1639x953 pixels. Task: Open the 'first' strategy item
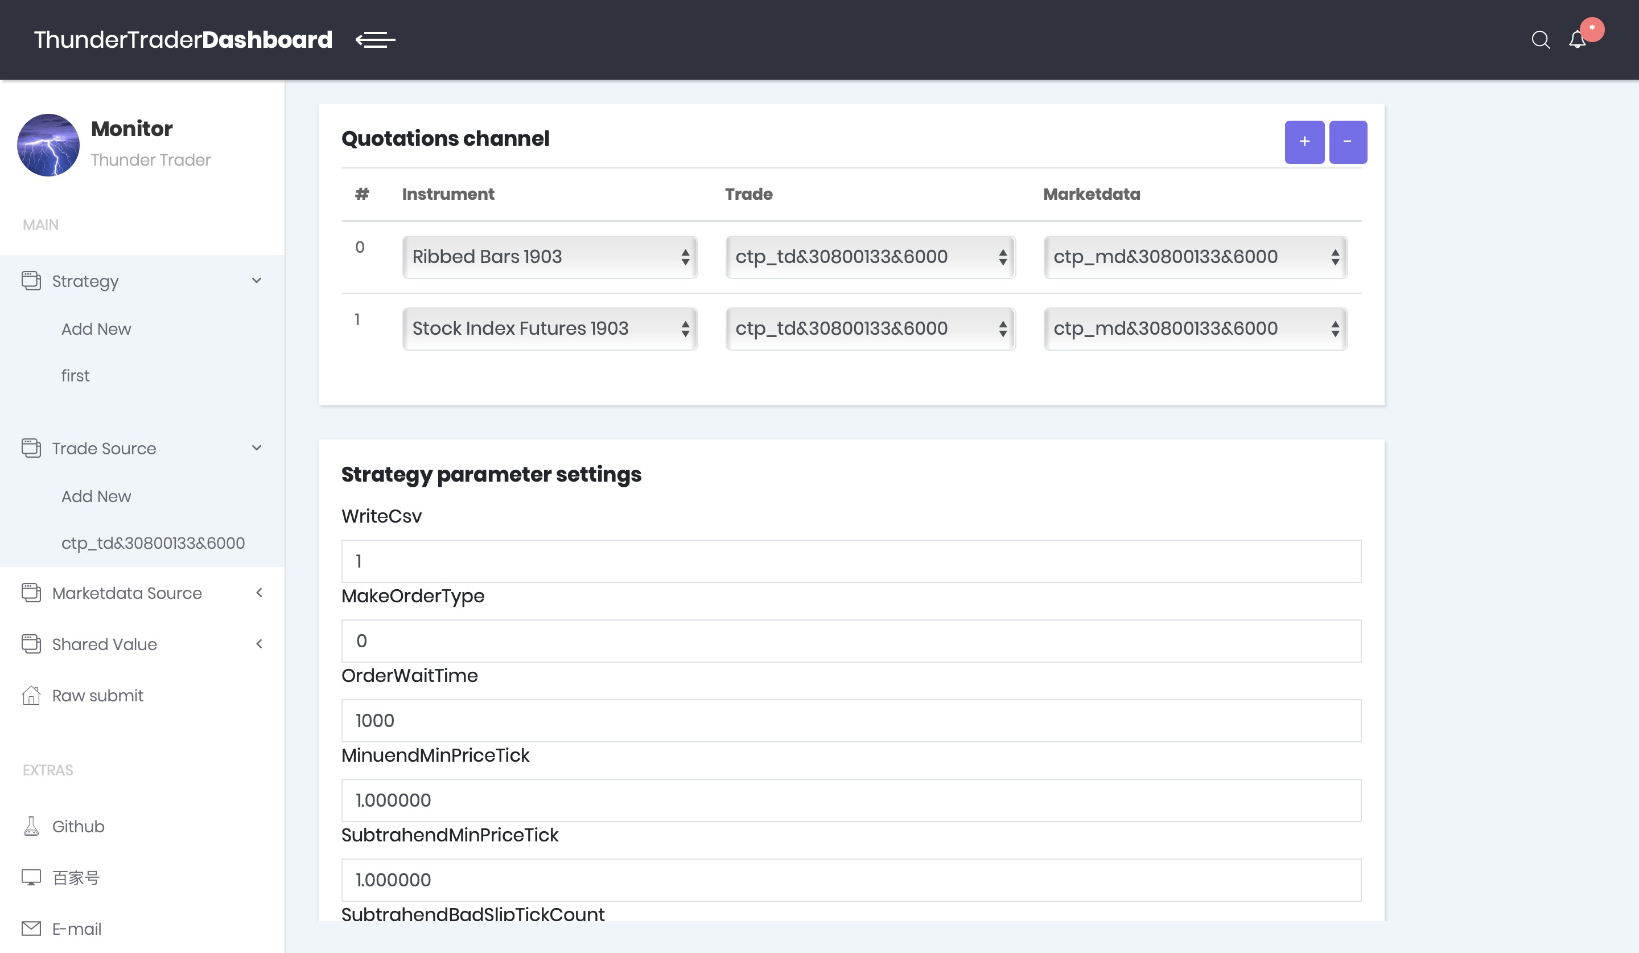pos(76,375)
